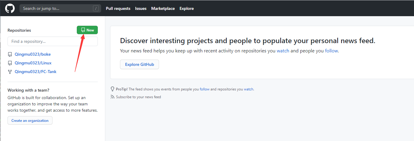Focus the 'Search or jump to...' field
The height and width of the screenshot is (141, 414).
(x=60, y=8)
